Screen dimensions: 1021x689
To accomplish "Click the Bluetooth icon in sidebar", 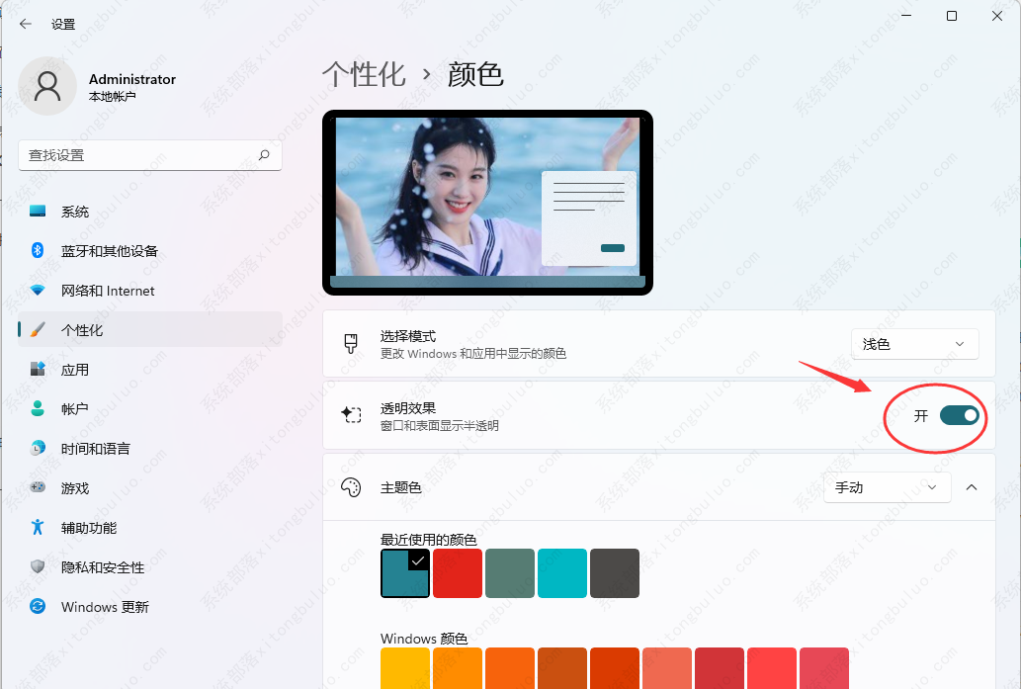I will point(39,251).
